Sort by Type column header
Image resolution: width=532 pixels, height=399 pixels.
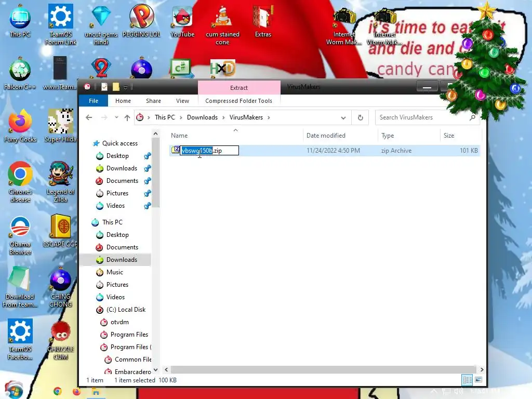409,136
